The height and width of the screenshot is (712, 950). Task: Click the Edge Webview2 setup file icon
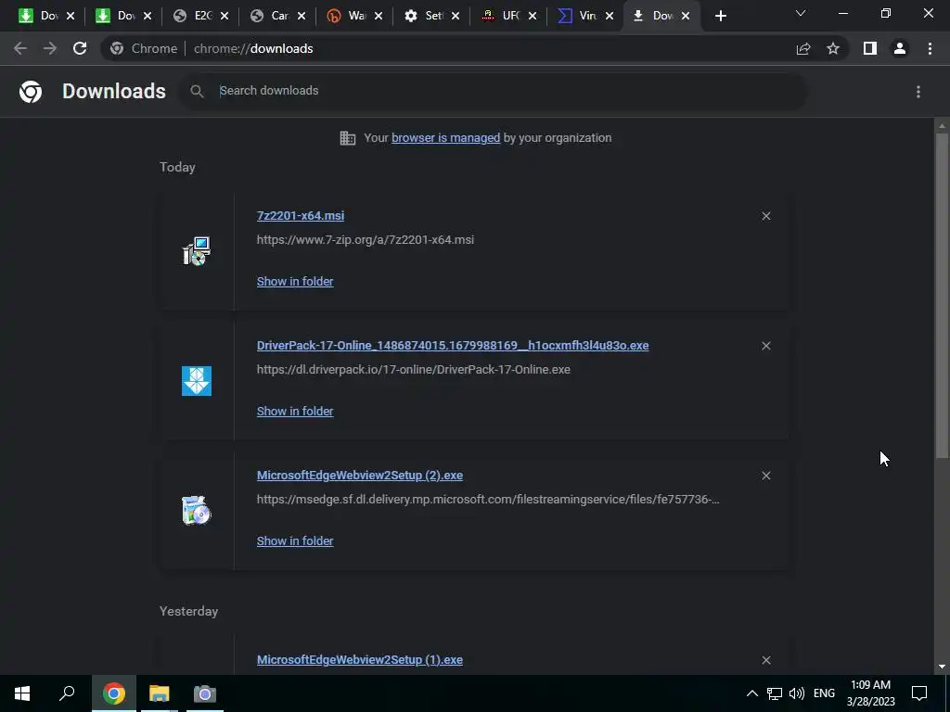click(197, 511)
